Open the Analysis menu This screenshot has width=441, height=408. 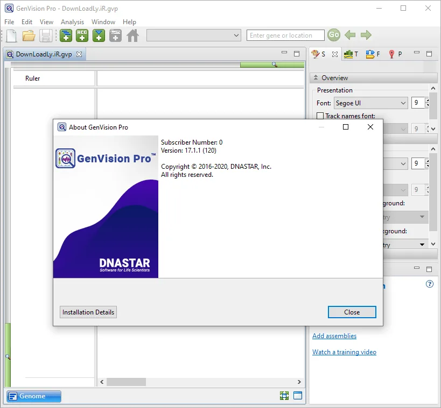click(x=72, y=22)
